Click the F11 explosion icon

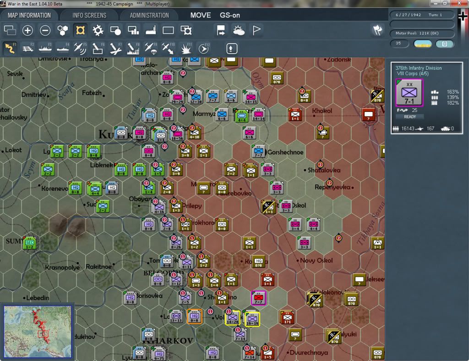[x=186, y=48]
